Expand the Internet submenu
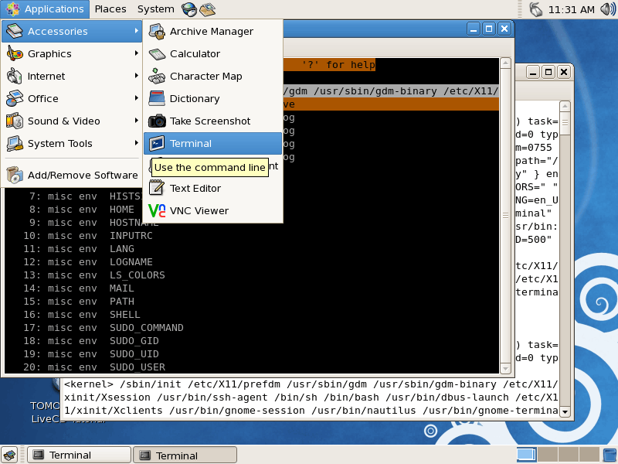 72,76
